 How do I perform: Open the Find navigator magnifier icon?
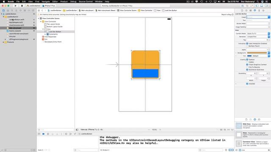click(x=12, y=11)
